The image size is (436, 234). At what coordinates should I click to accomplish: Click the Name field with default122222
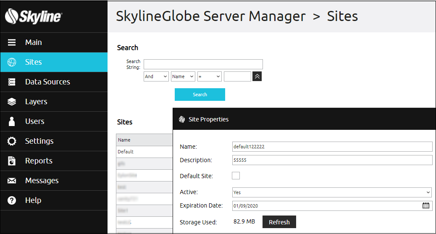[332, 147]
